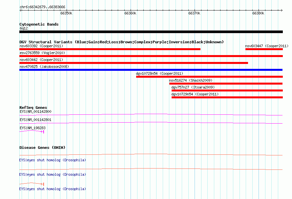The height and width of the screenshot is (199, 292).
Task: Open the nsv470825 (Jakobsson2008) variant label
Action: point(44,67)
